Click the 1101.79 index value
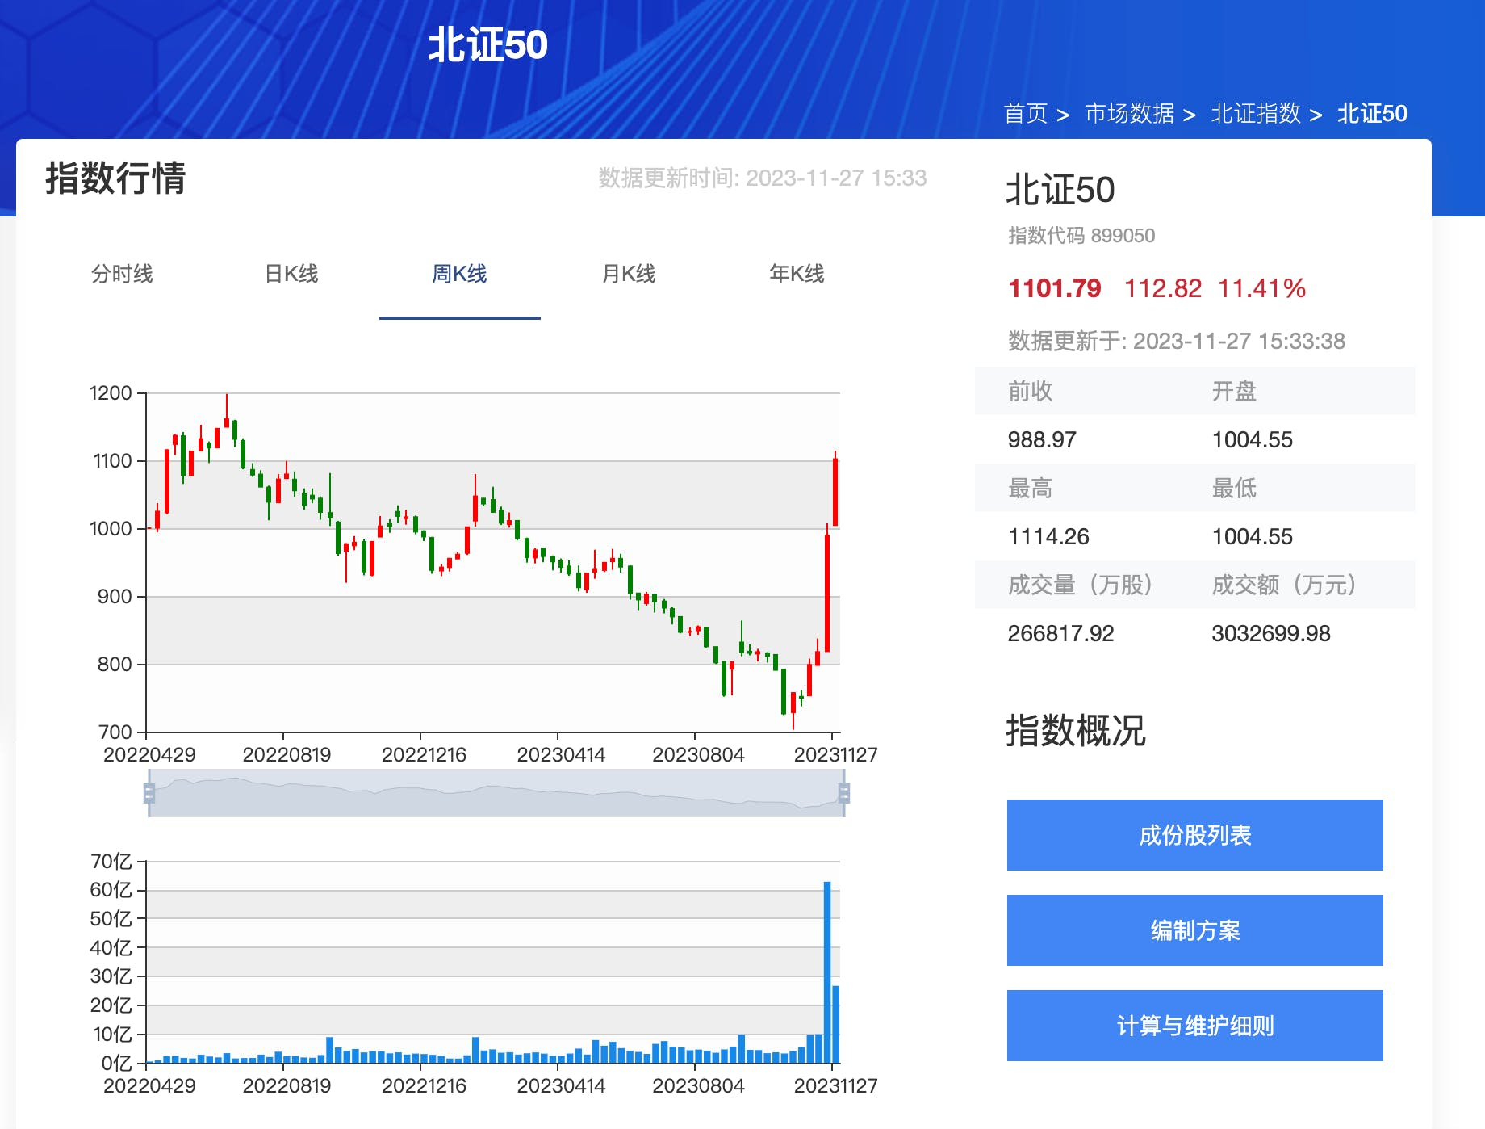 click(x=1054, y=288)
